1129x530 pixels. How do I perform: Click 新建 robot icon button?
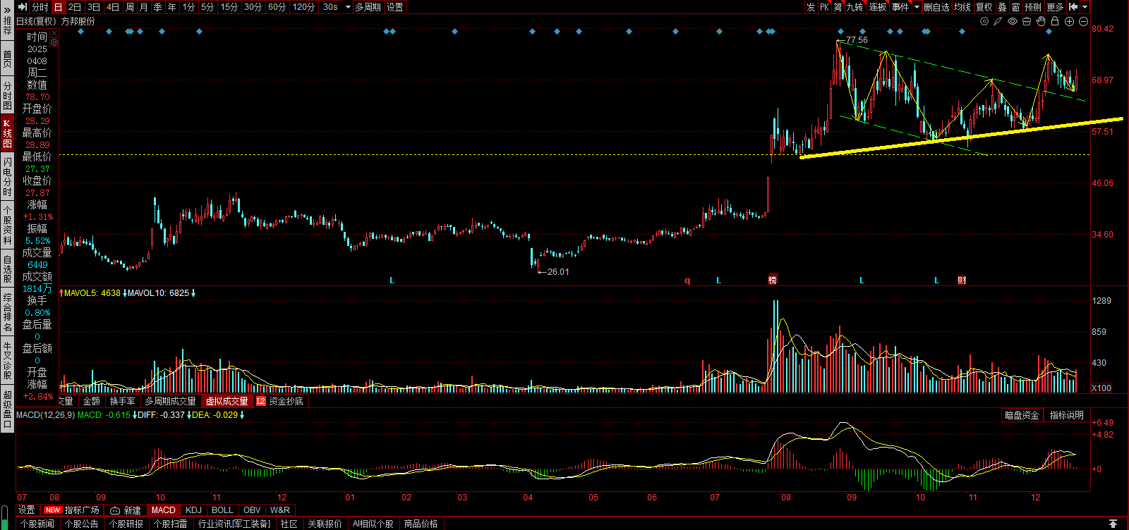(126, 510)
